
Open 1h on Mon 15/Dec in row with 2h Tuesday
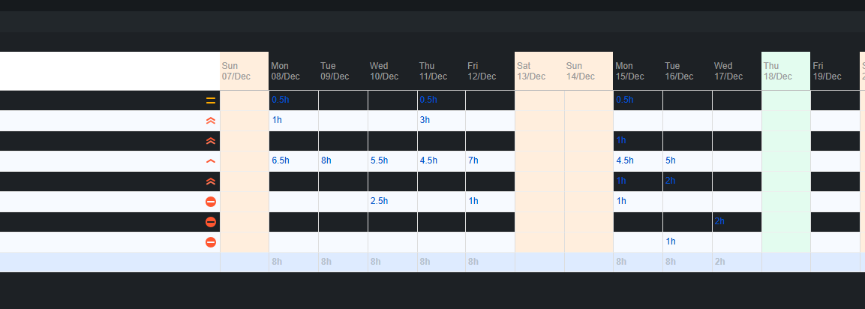point(621,181)
